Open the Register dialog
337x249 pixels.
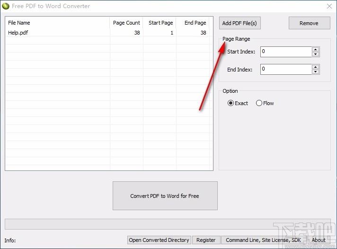pyautogui.click(x=206, y=240)
